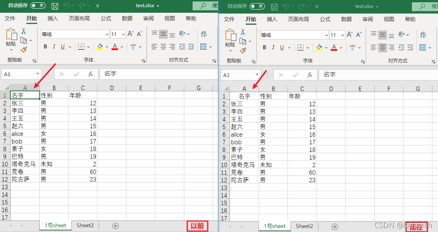Open Name Box dropdown in left window
Screen dimensions: 438x232
[x=38, y=74]
